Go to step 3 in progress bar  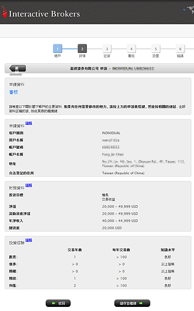point(107,49)
